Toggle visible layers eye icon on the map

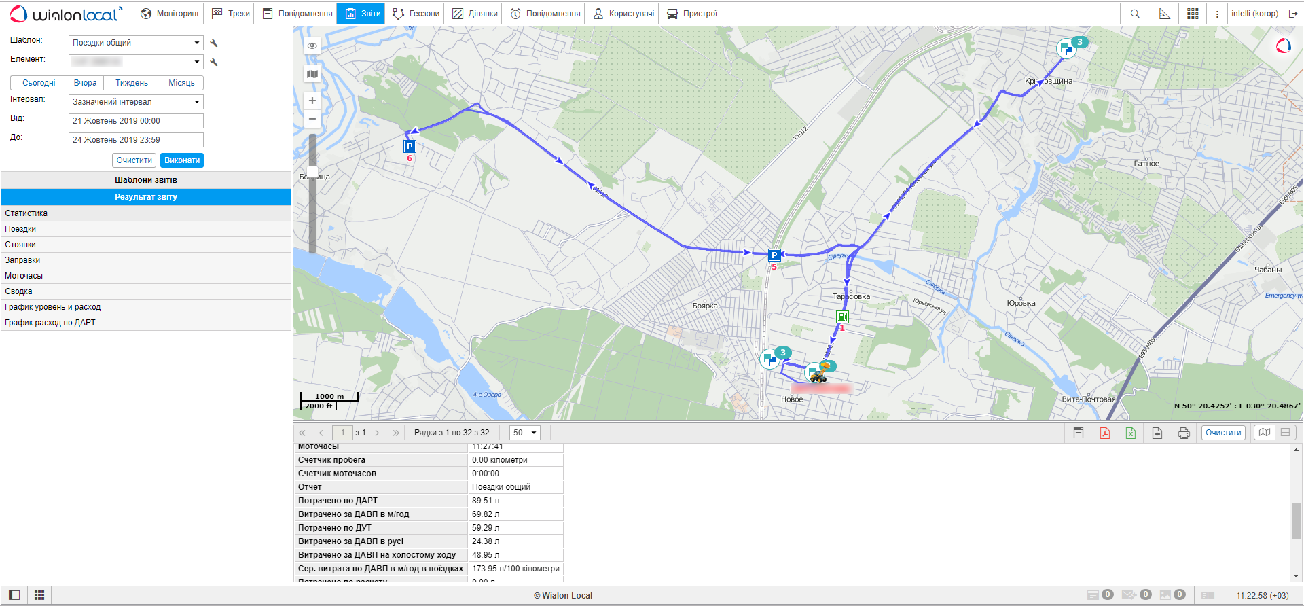point(312,46)
